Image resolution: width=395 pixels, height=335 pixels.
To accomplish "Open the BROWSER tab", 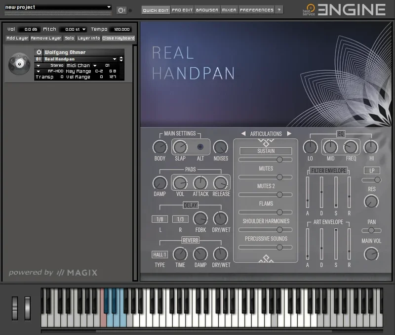I will [207, 10].
